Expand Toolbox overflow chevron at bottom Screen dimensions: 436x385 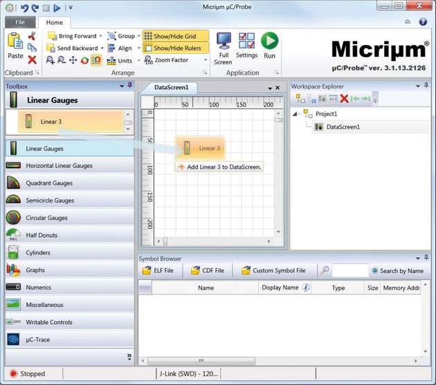(129, 357)
